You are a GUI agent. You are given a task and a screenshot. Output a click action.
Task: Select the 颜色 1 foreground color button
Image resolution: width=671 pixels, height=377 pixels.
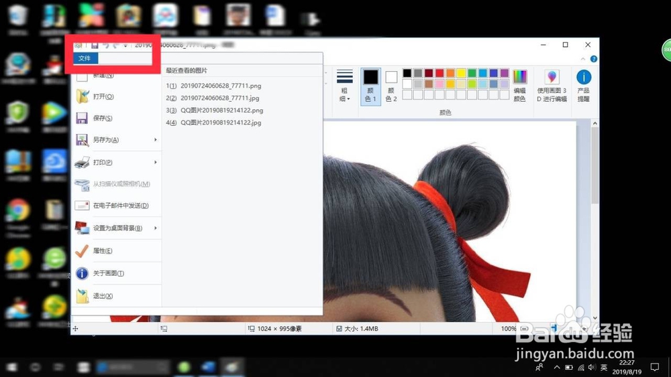370,86
